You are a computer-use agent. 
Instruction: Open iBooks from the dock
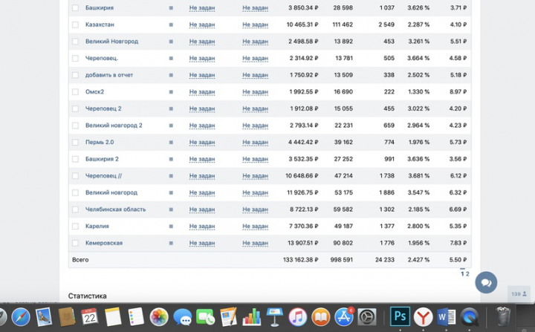pyautogui.click(x=321, y=317)
